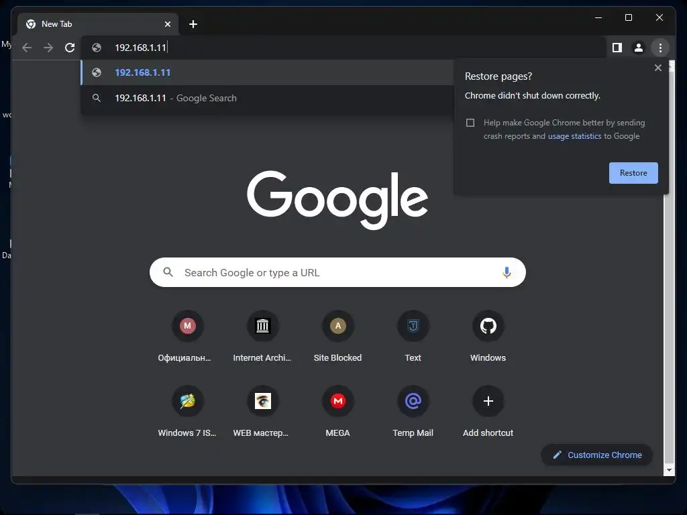Open the usage statistics link
Image resolution: width=687 pixels, height=515 pixels.
(574, 136)
